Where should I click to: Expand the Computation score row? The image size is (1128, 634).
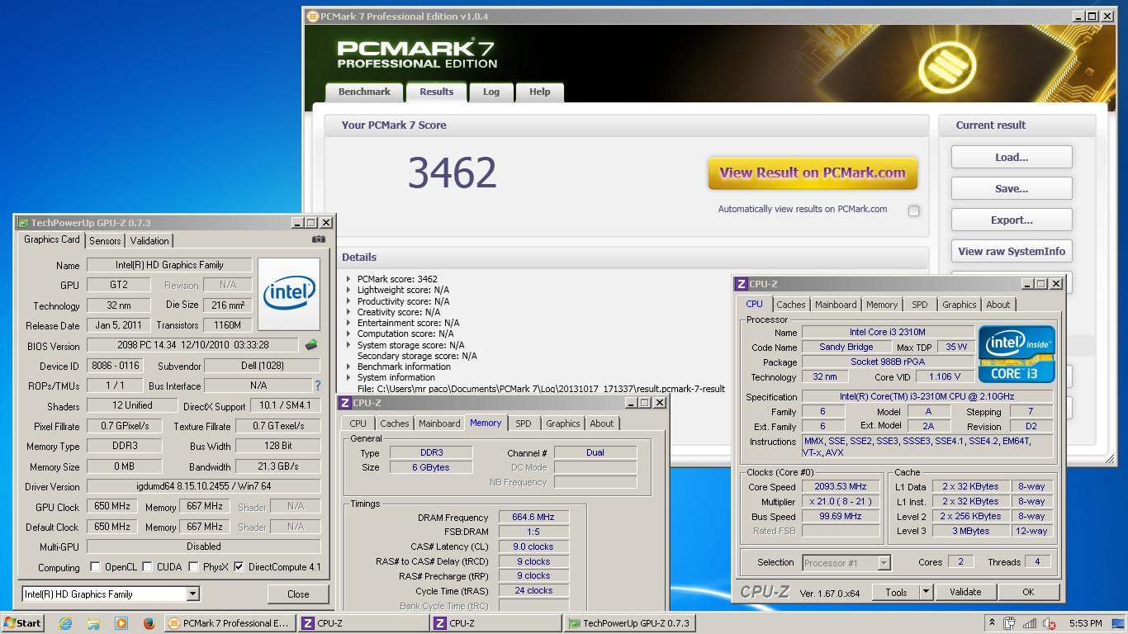(348, 334)
